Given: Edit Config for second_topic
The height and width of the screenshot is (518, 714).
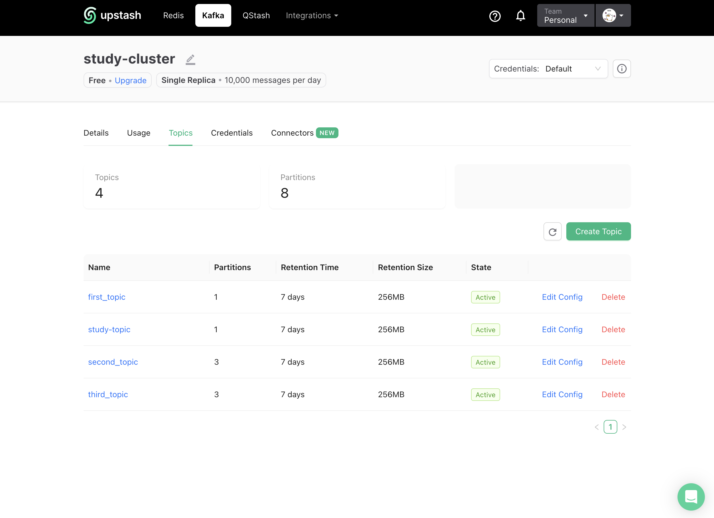Looking at the screenshot, I should [x=562, y=362].
